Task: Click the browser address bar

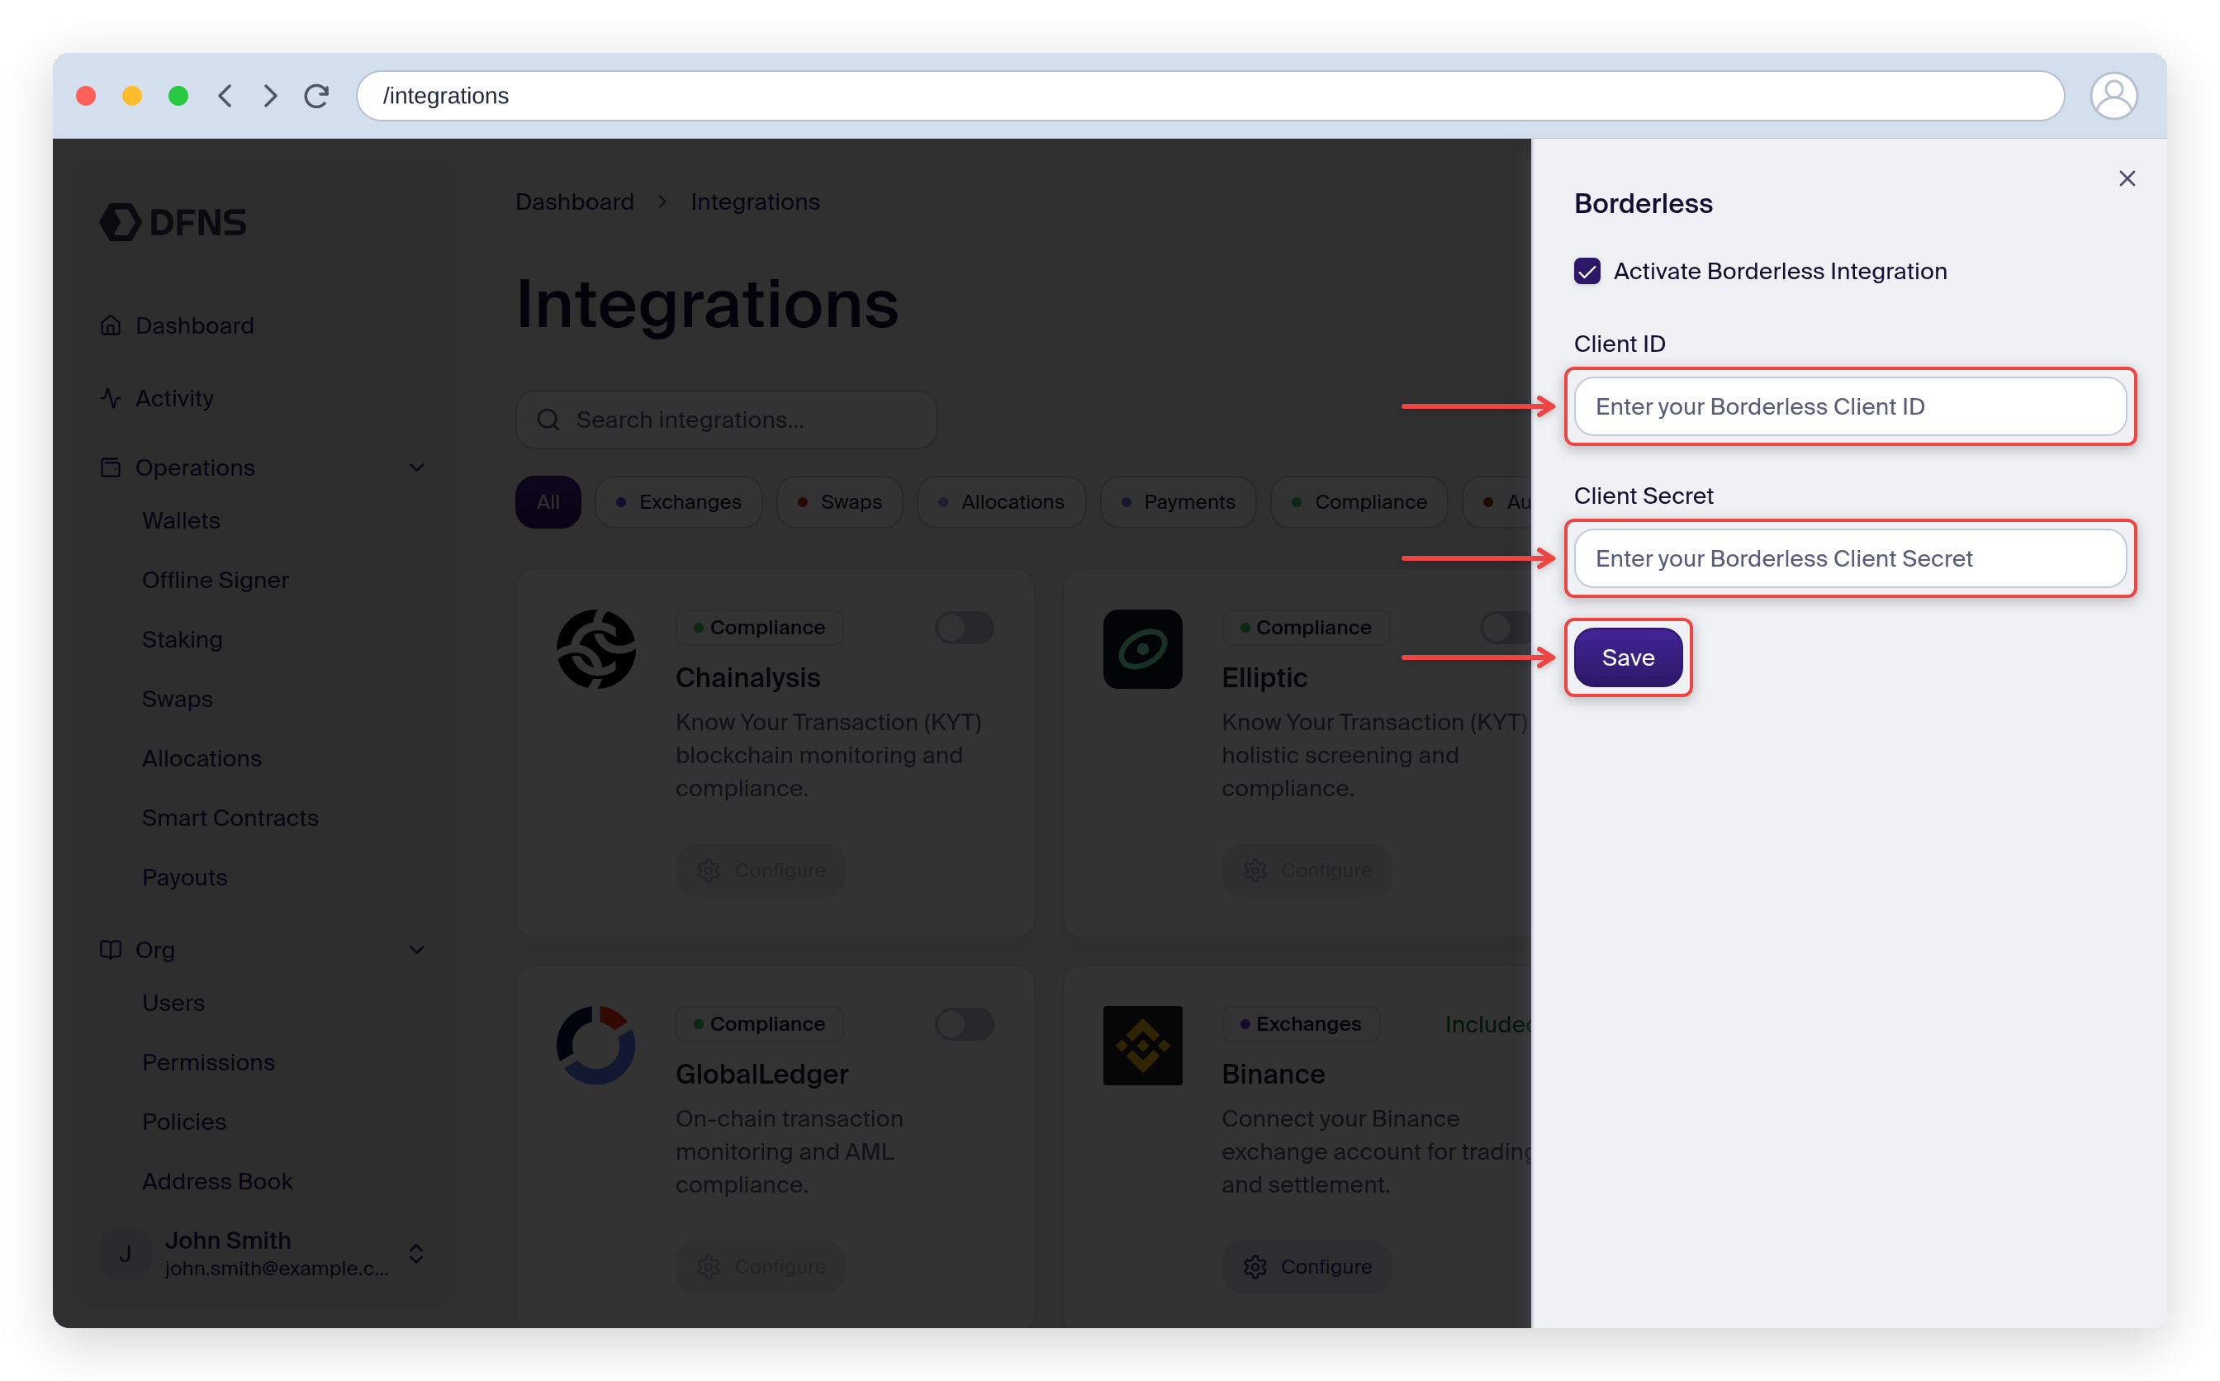Action: pyautogui.click(x=1210, y=96)
